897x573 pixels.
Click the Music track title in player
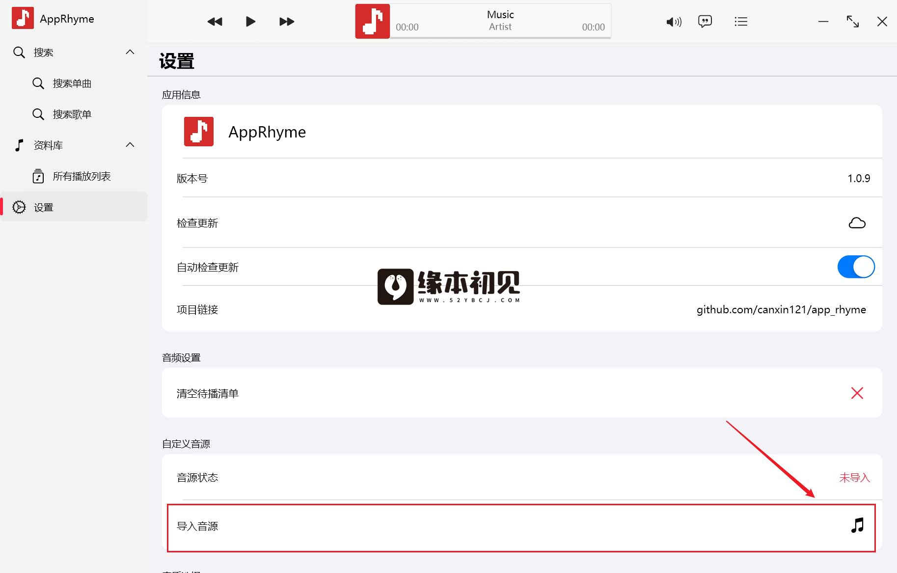click(500, 15)
